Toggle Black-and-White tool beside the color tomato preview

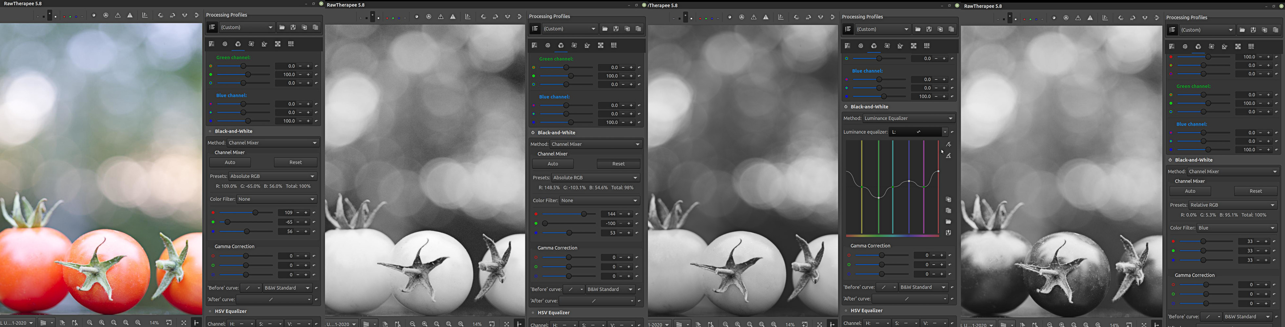[x=210, y=131]
